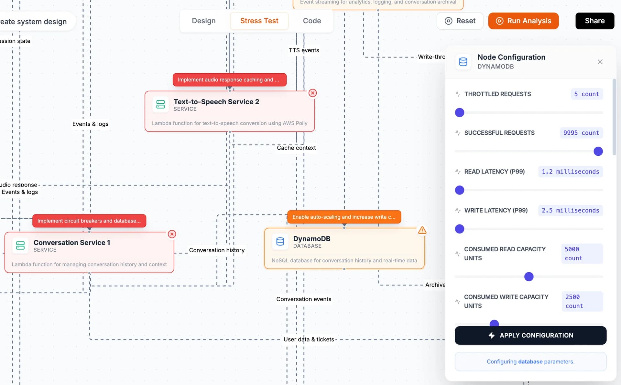This screenshot has height=385, width=621.
Task: Click the warning triangle on DynamoDB node
Action: (422, 230)
